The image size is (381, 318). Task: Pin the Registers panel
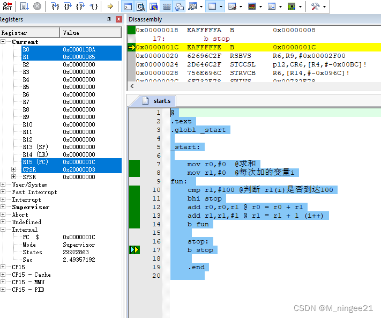(x=109, y=19)
